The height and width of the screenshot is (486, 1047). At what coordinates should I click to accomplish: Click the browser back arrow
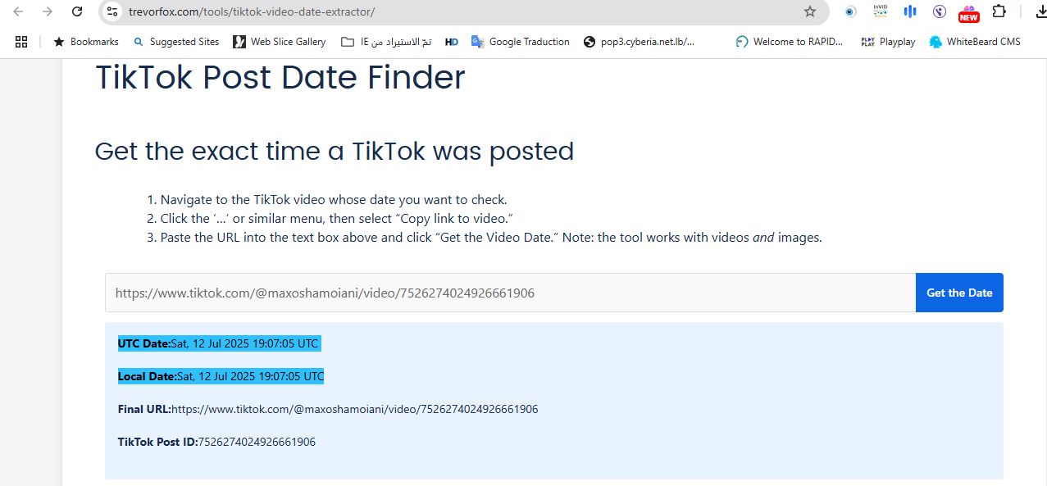pos(19,11)
